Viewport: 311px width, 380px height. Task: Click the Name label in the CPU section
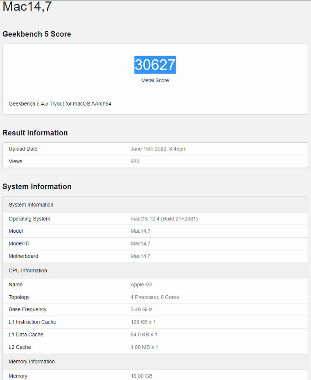point(16,285)
